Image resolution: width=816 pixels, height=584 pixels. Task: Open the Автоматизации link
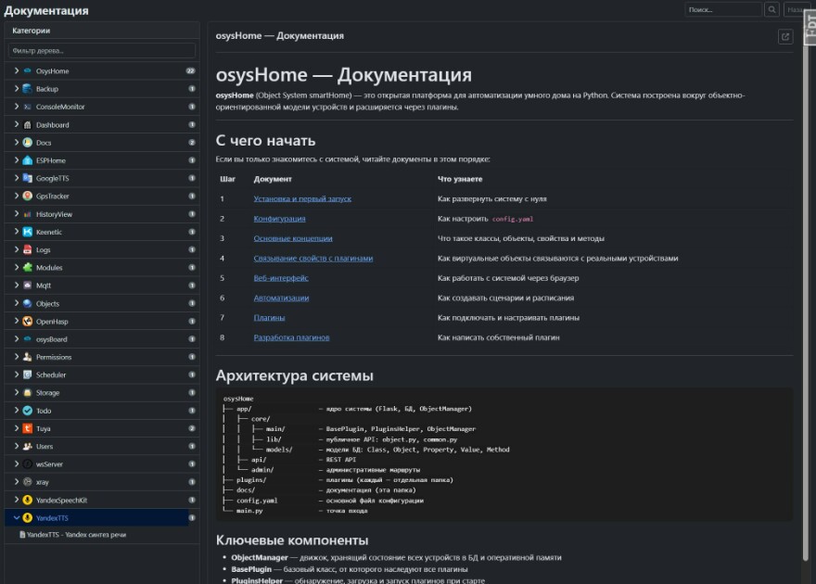(281, 298)
